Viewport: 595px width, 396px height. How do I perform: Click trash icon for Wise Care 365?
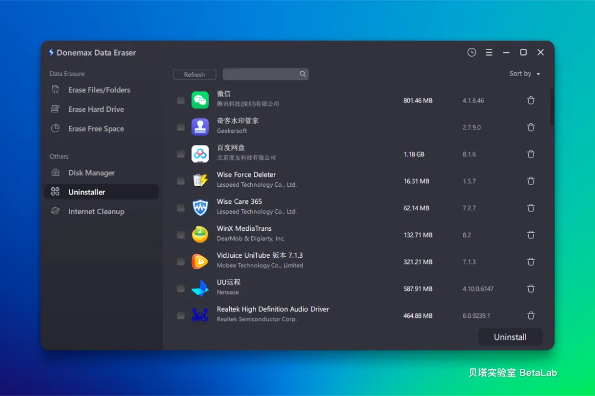pos(531,208)
